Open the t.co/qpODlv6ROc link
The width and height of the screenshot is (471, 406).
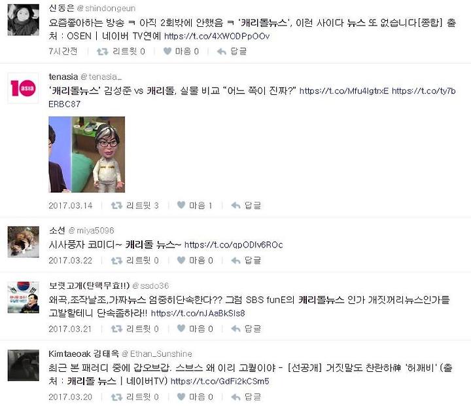(234, 245)
